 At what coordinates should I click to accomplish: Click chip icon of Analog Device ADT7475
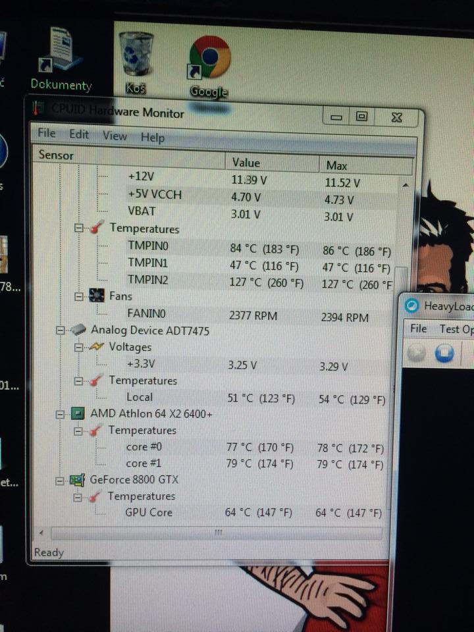click(x=79, y=330)
